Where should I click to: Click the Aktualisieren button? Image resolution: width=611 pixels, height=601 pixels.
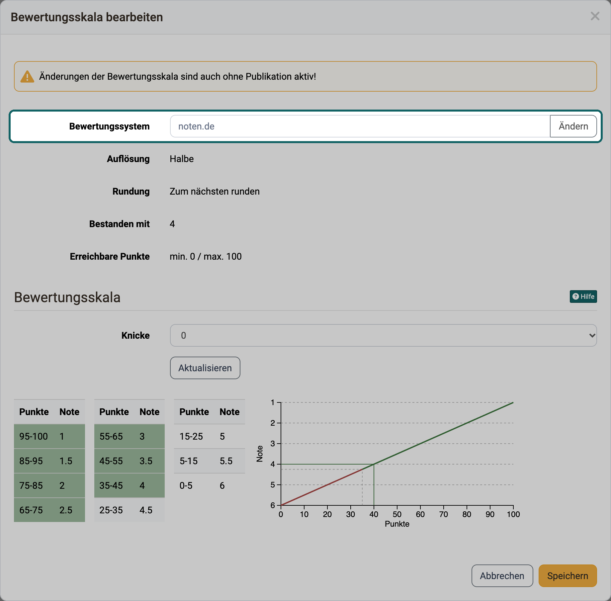205,368
